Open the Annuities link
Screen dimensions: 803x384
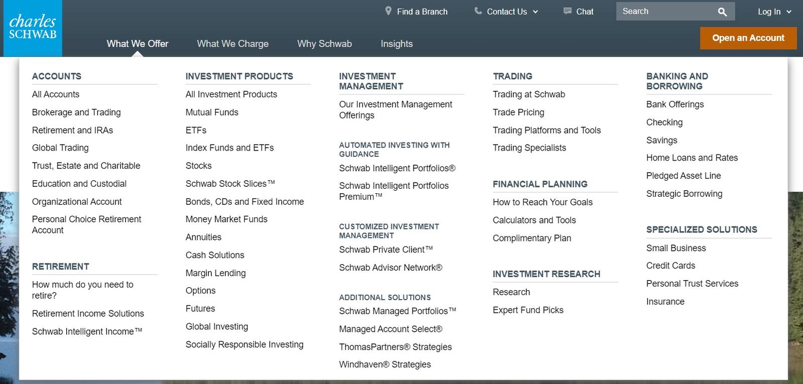click(203, 237)
